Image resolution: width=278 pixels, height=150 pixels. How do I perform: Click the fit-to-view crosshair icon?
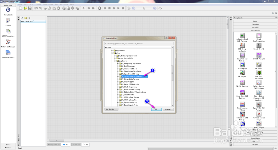tap(160, 8)
